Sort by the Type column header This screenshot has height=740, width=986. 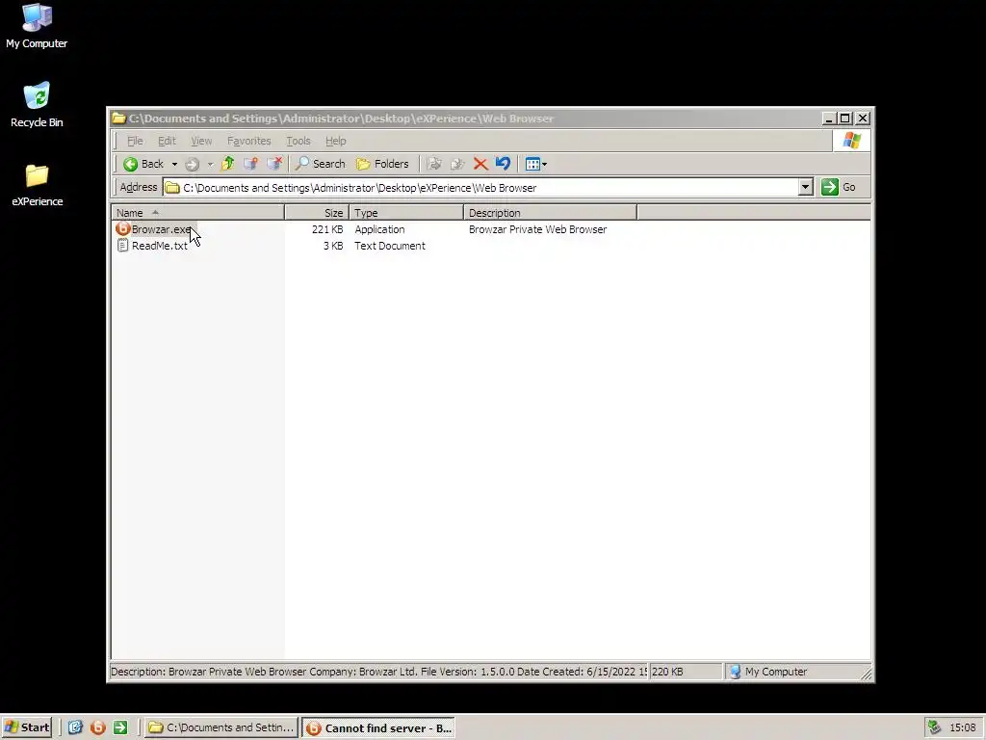click(x=406, y=213)
